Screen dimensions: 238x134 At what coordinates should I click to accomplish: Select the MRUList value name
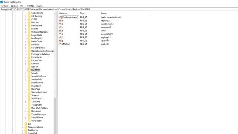point(66,44)
